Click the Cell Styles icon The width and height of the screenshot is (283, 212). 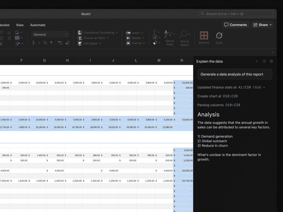tap(80, 43)
